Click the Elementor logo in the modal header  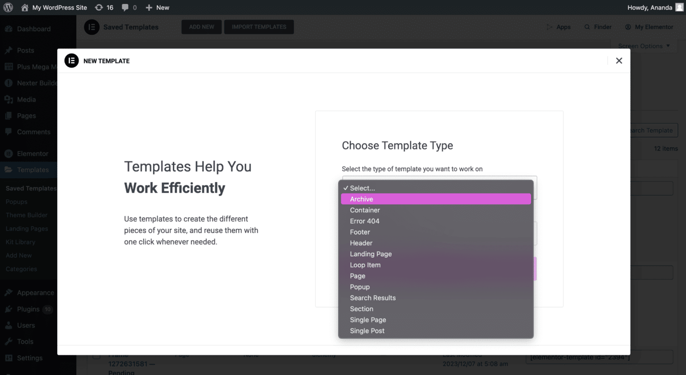pos(71,61)
